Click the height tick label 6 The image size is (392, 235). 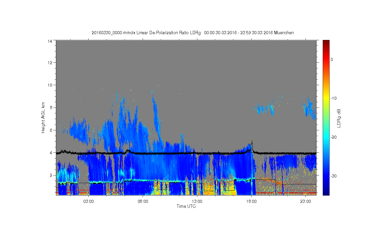coord(51,130)
